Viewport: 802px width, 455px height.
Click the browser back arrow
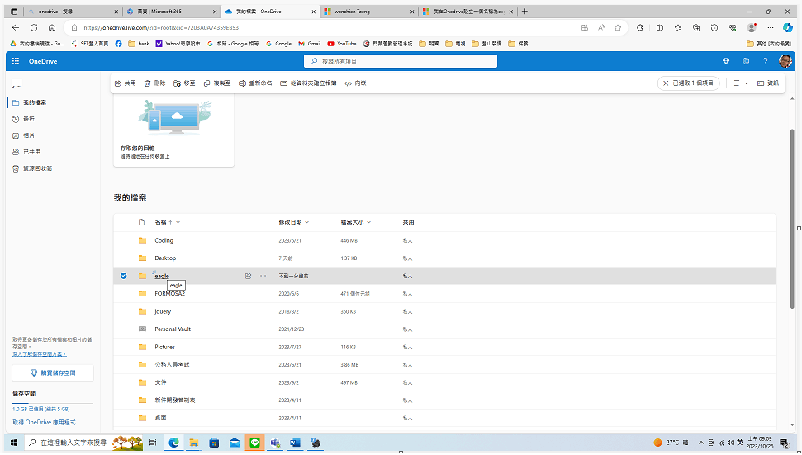click(16, 27)
